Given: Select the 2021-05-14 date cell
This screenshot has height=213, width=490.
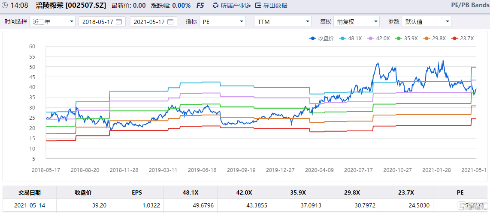Looking at the screenshot, I should [x=30, y=206].
